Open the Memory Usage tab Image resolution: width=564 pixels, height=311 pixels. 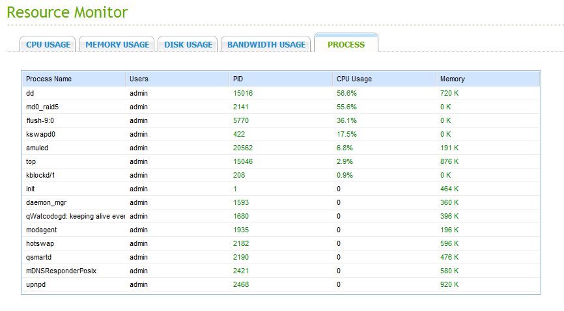(117, 45)
